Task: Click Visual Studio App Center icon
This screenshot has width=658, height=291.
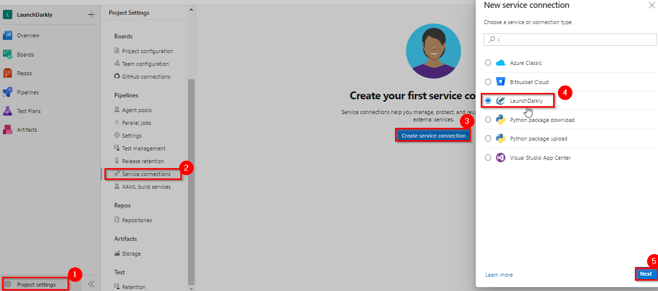Action: 501,158
